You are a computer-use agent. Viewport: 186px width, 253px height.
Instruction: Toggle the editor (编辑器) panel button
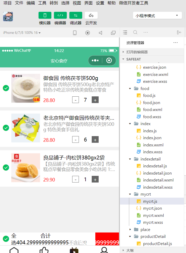pyautogui.click(x=60, y=15)
